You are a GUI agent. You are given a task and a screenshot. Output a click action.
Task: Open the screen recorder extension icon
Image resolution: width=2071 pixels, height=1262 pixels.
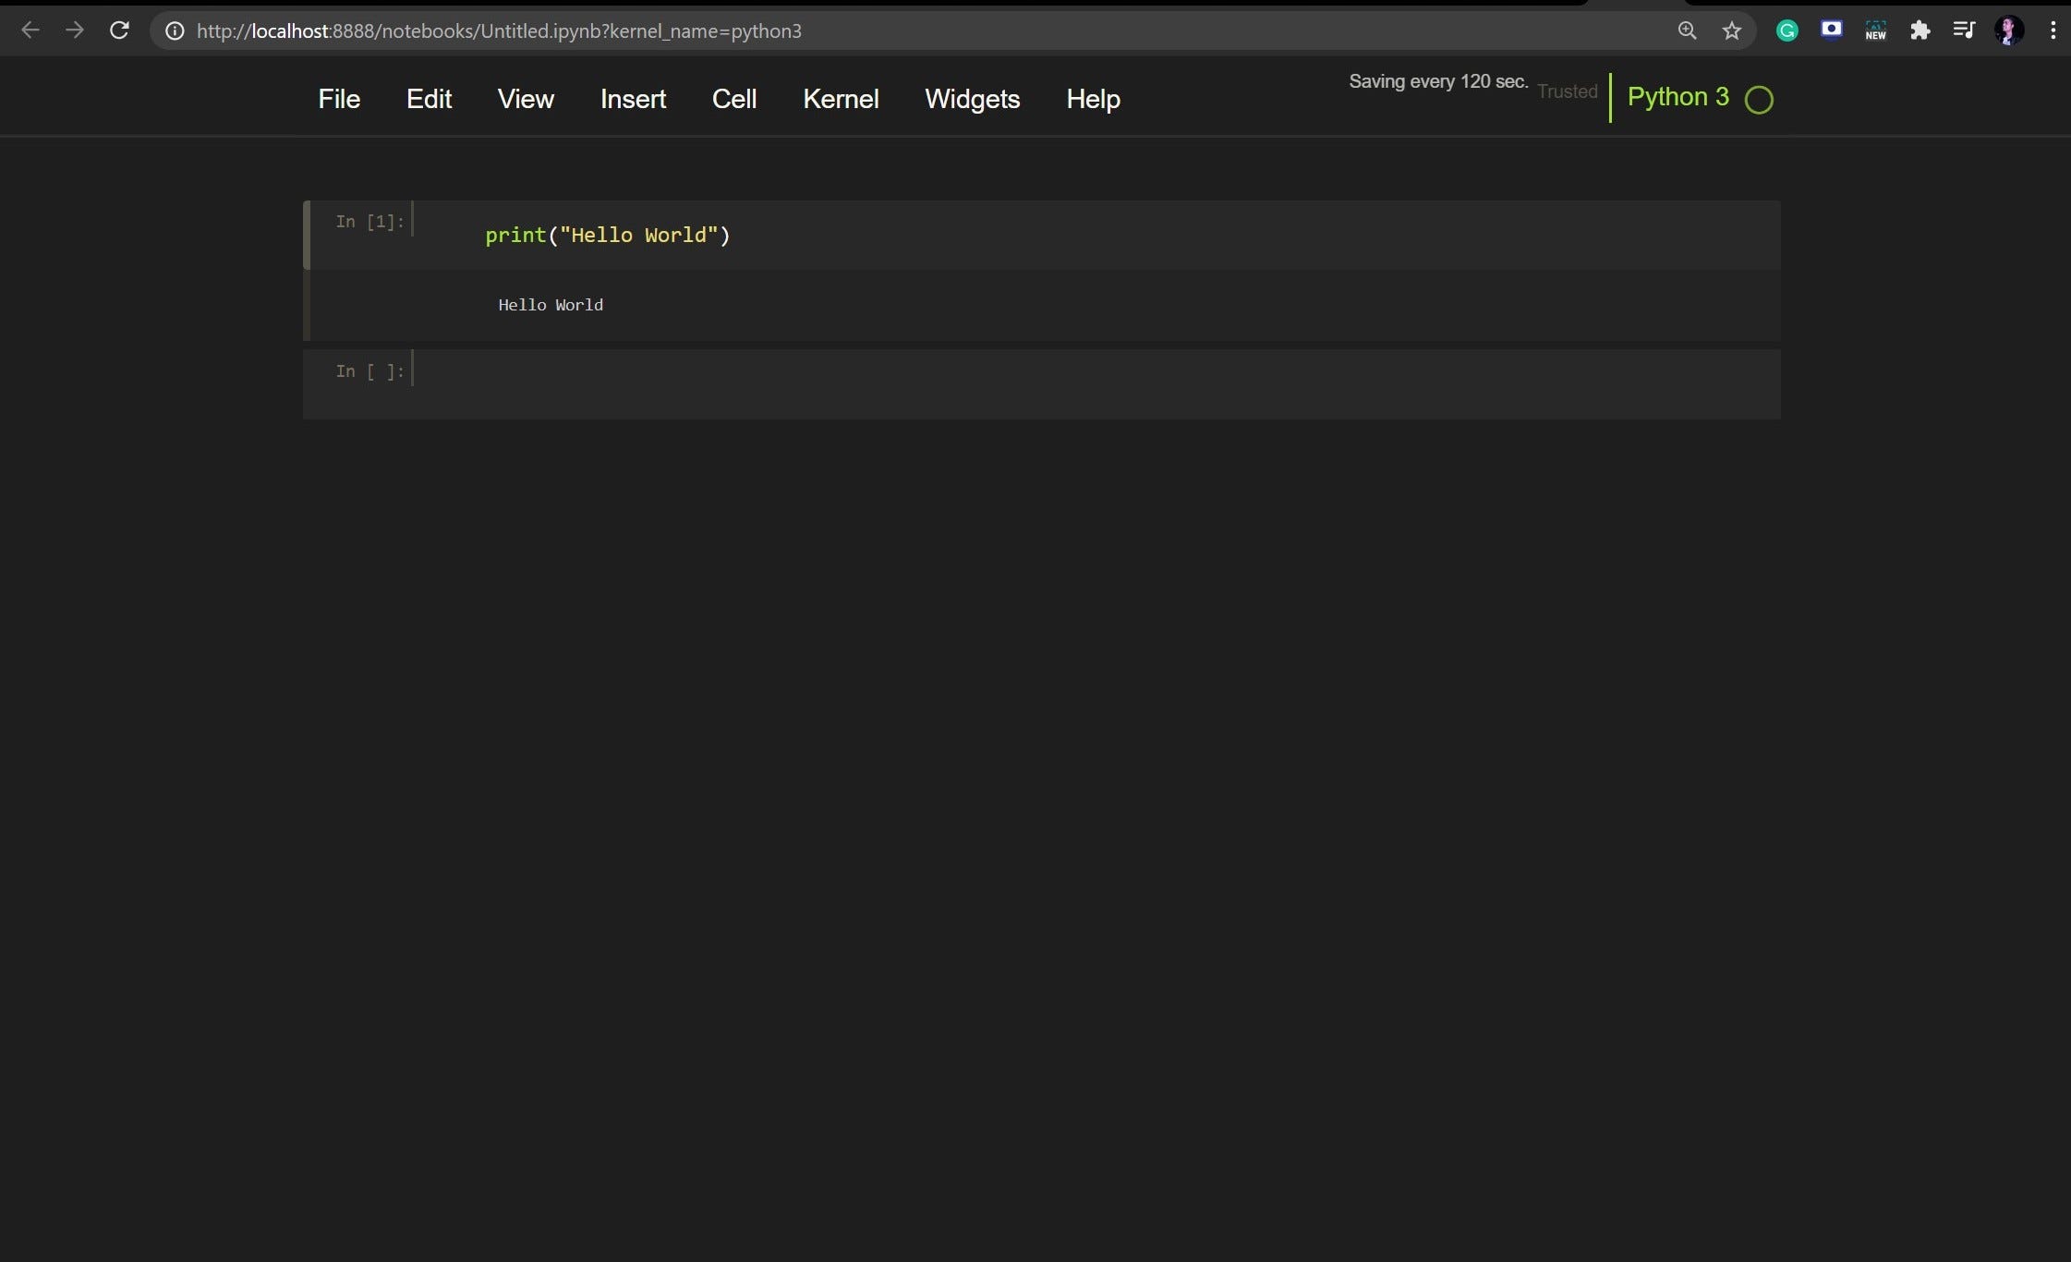point(1830,30)
